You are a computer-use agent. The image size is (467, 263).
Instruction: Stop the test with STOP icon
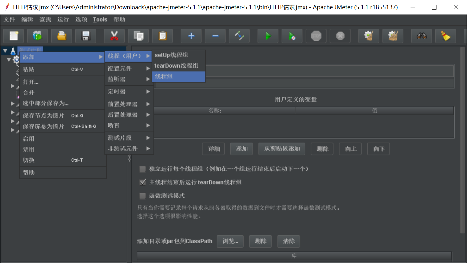click(x=316, y=36)
